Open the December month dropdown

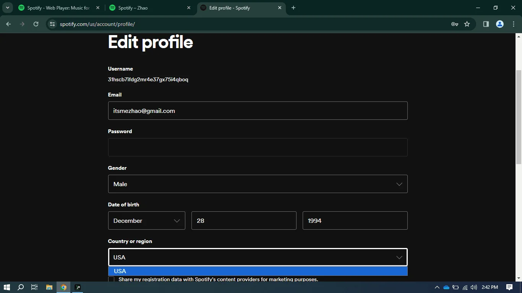(147, 221)
